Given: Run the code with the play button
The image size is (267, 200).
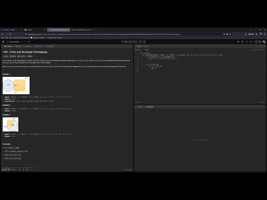Looking at the screenshot, I should [x=126, y=42].
